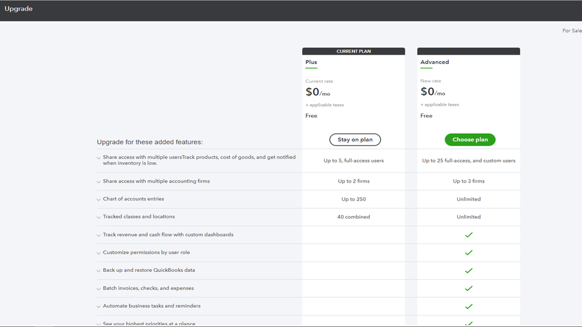Click the Stay on plan button
Viewport: 582px width, 327px height.
[355, 140]
